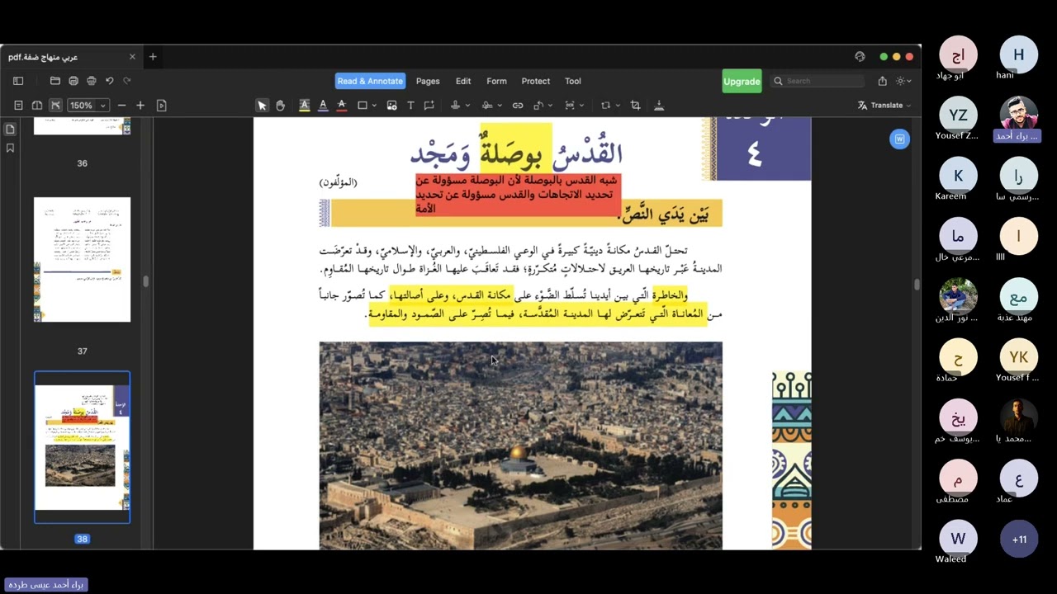
Task: Show the thumbnails panel in left rail
Action: (10, 130)
